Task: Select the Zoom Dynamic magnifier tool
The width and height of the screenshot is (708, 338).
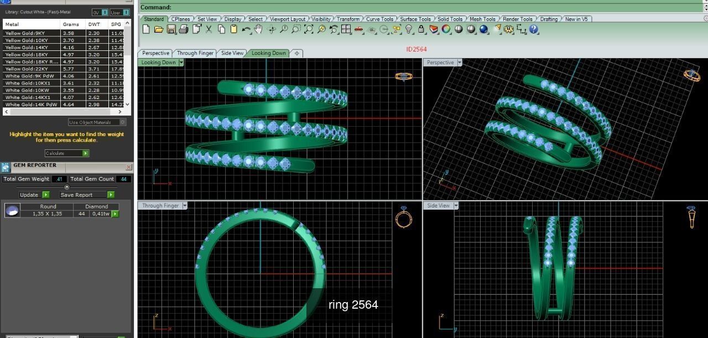Action: [284, 29]
